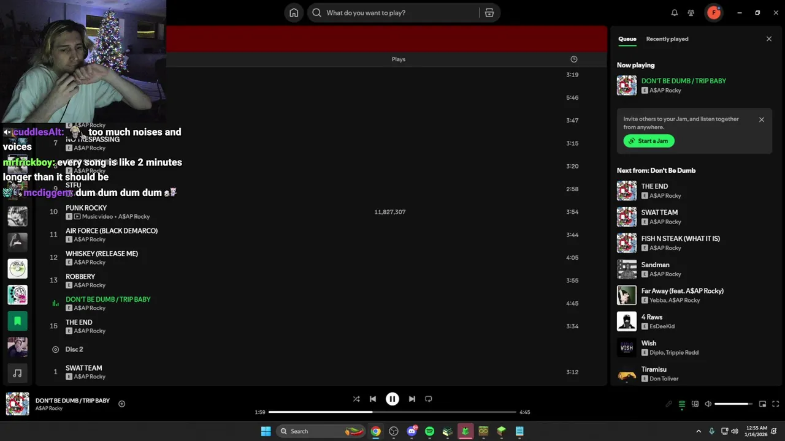
Task: Open the sidebar bookmark Your Episodes icon
Action: pyautogui.click(x=17, y=320)
